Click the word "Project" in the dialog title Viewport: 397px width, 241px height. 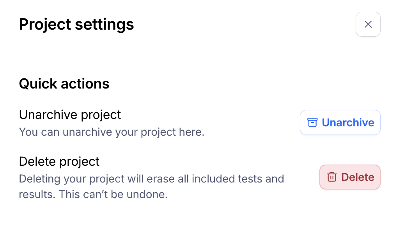tap(45, 24)
